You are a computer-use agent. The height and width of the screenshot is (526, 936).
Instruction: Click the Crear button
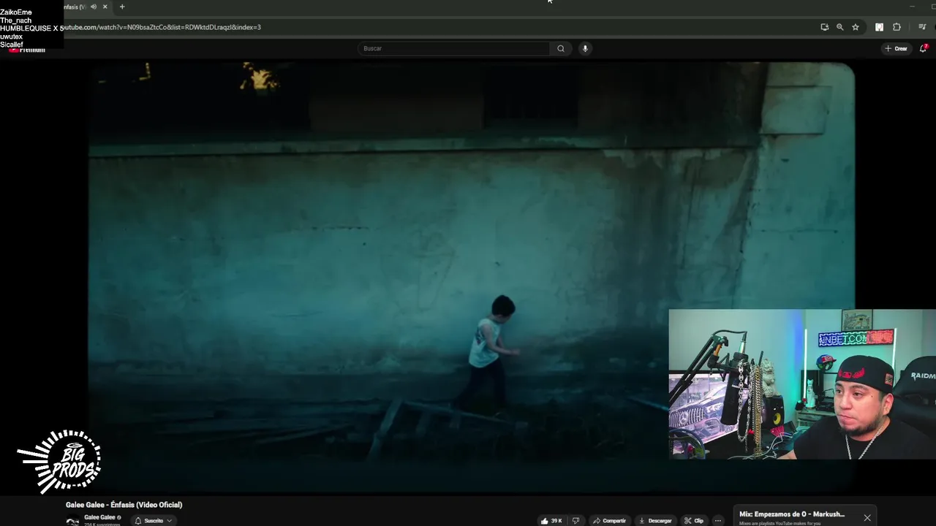896,48
